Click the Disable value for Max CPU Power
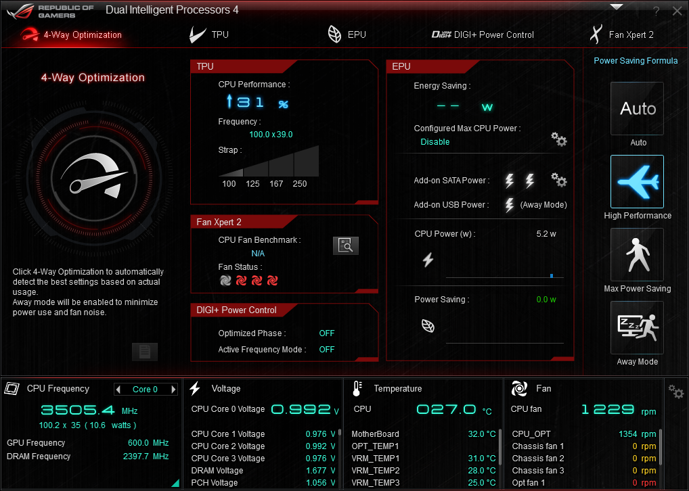 tap(435, 142)
